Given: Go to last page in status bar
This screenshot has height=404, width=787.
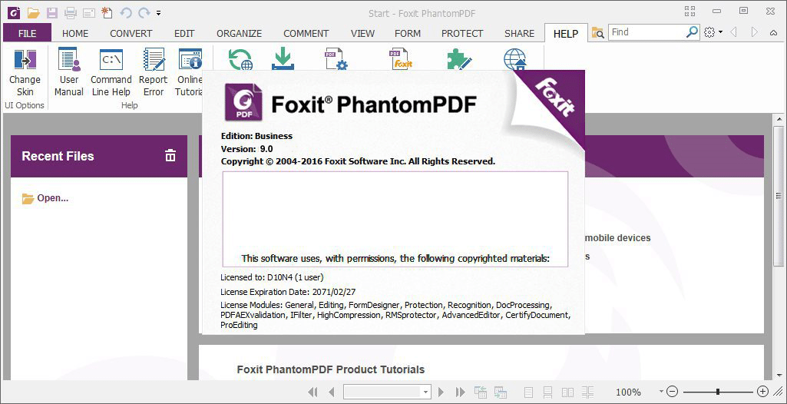Looking at the screenshot, I should tap(460, 392).
